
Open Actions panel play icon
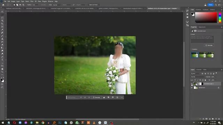187,14
